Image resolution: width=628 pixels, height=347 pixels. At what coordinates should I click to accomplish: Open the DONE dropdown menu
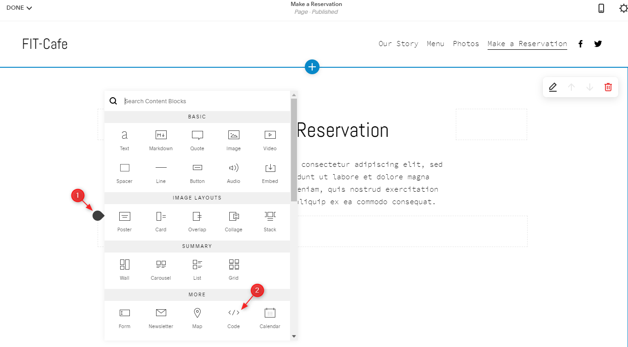pos(19,8)
